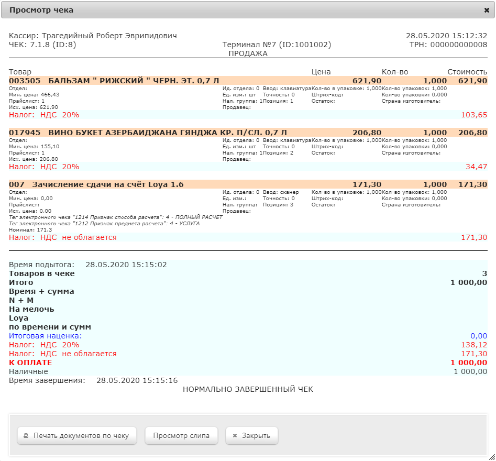Close the receipt view dialog via X icon
The image size is (496, 461).
(487, 10)
